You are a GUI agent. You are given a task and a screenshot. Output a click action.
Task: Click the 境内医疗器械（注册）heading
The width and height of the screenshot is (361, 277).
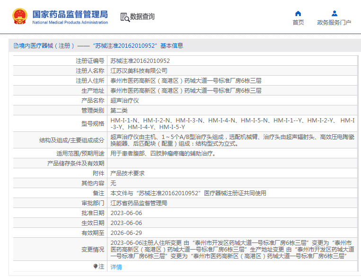pos(47,45)
